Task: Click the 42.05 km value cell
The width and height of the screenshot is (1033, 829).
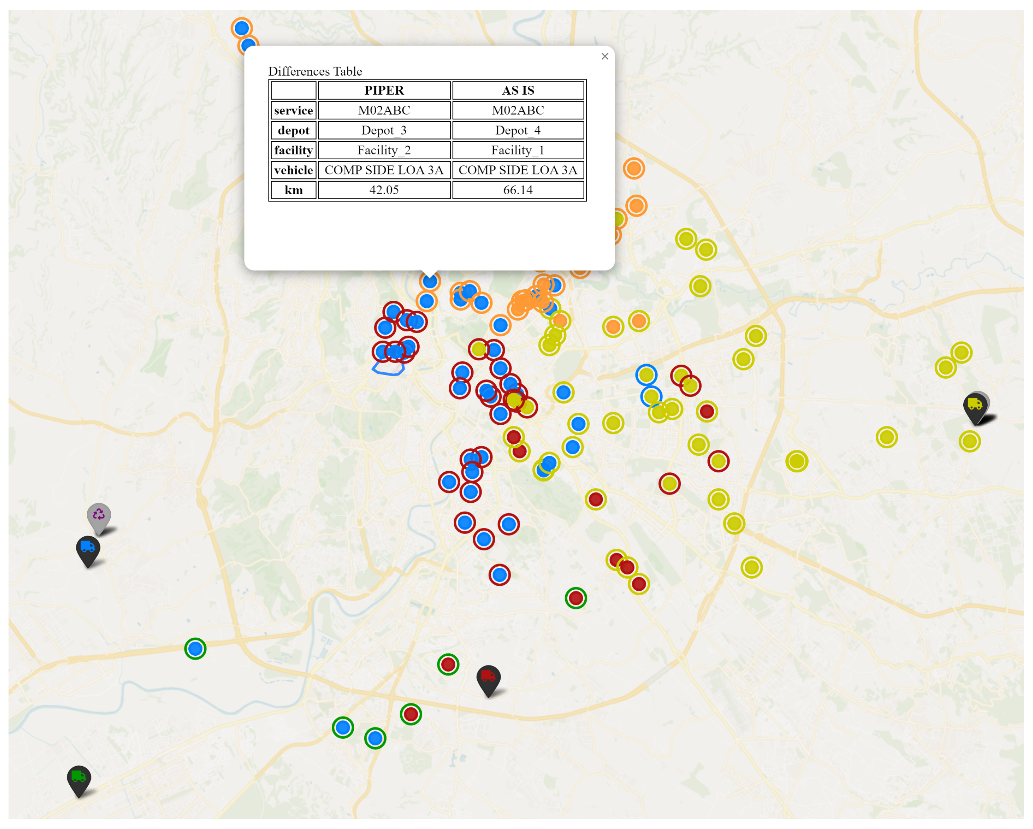Action: (384, 190)
